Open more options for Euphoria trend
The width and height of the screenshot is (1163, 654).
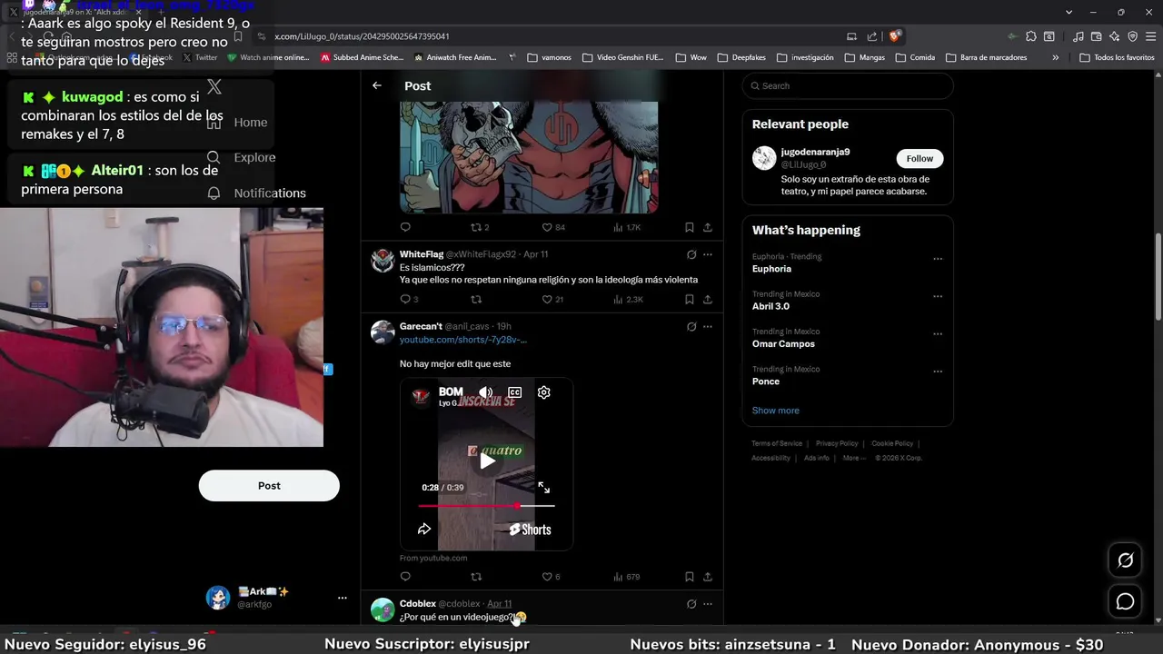pos(938,259)
